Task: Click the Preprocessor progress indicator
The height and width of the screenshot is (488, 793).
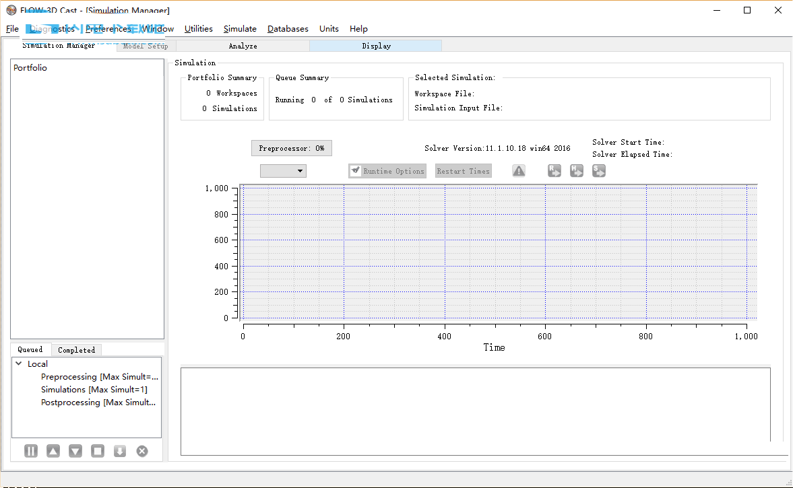Action: (x=291, y=148)
